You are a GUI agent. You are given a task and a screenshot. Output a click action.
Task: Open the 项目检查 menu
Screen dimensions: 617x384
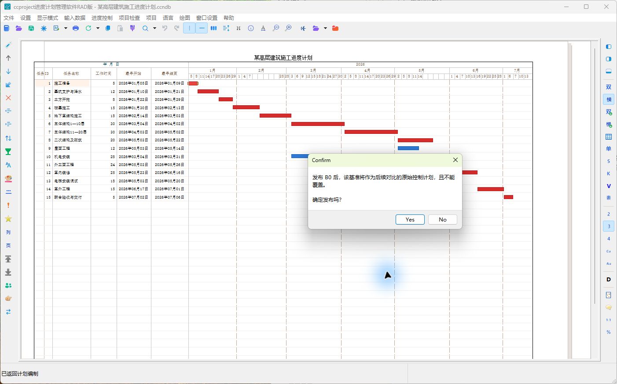pyautogui.click(x=129, y=18)
